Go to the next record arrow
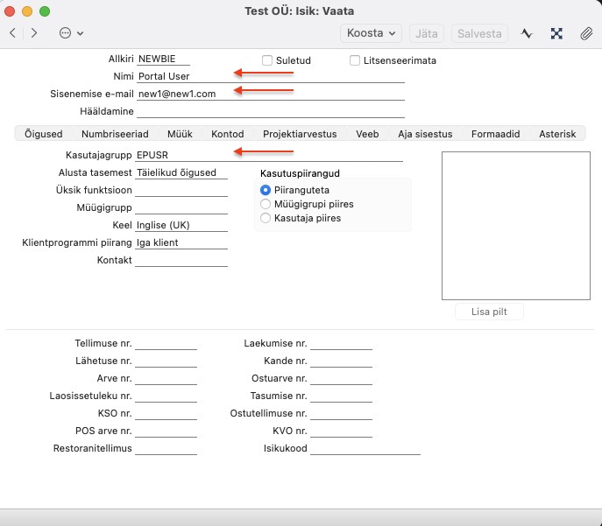The image size is (602, 526). point(34,33)
